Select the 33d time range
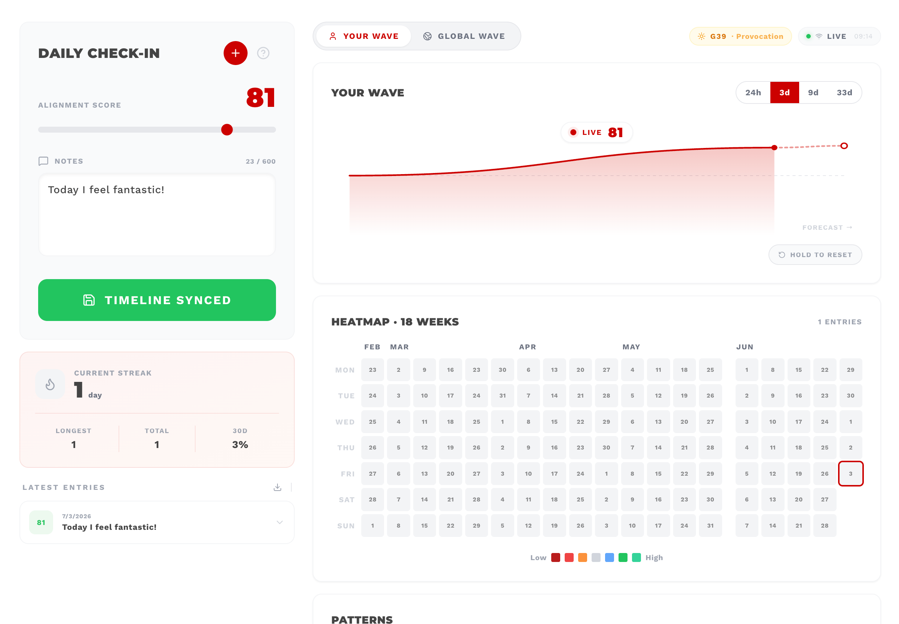 [x=844, y=93]
